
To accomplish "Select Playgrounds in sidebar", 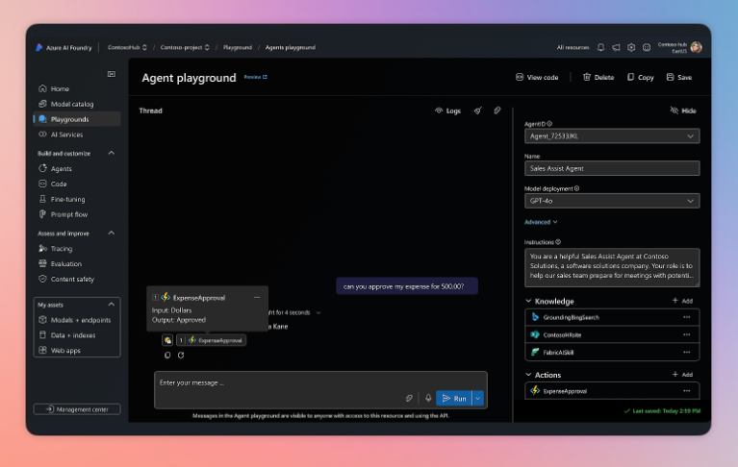I will (77, 119).
